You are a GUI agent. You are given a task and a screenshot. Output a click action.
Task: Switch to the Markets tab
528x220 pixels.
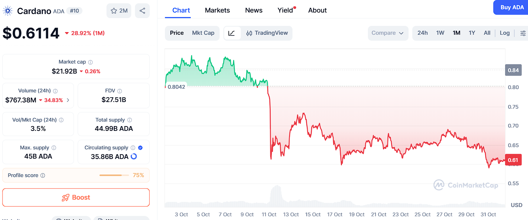[x=217, y=10]
